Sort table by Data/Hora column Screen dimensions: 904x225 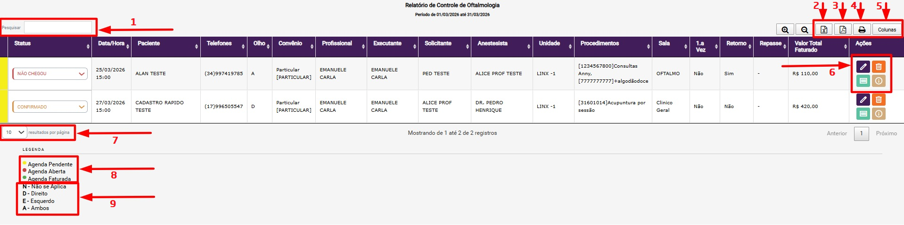point(111,43)
